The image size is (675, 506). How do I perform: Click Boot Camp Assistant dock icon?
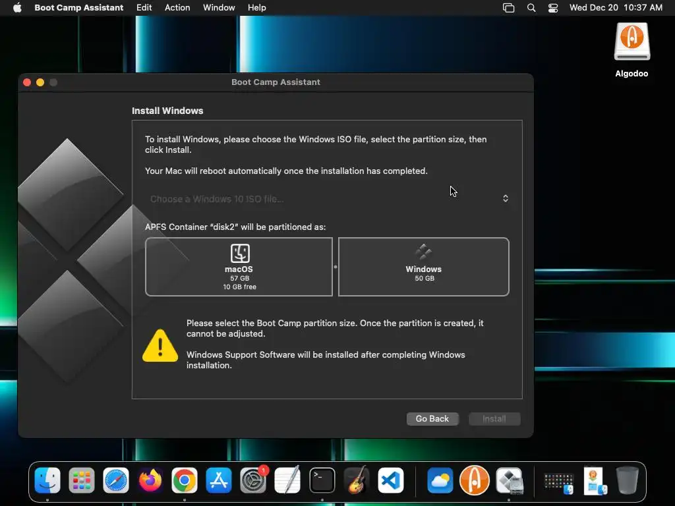point(510,480)
